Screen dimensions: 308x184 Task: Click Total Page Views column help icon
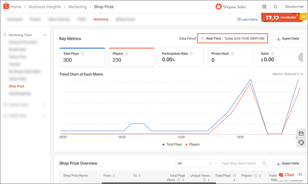[179, 180]
